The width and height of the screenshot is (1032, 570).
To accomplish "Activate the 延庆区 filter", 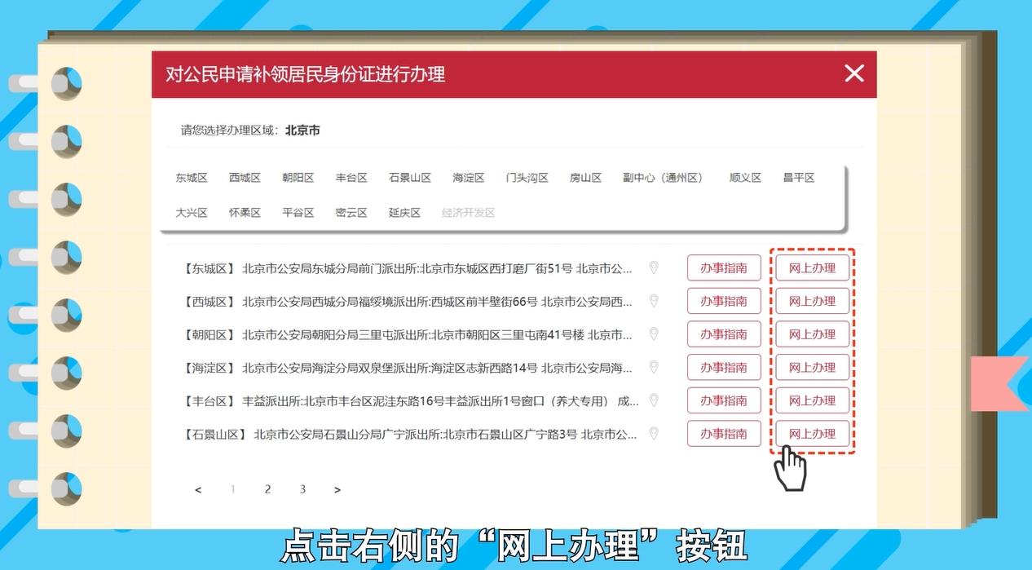I will click(x=404, y=212).
